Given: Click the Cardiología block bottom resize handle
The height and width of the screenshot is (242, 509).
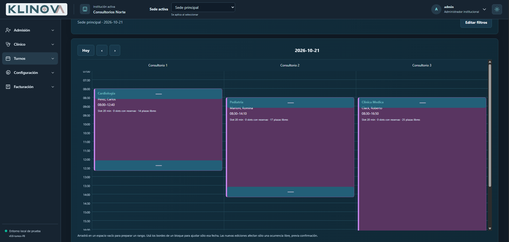Looking at the screenshot, I should coord(159,165).
